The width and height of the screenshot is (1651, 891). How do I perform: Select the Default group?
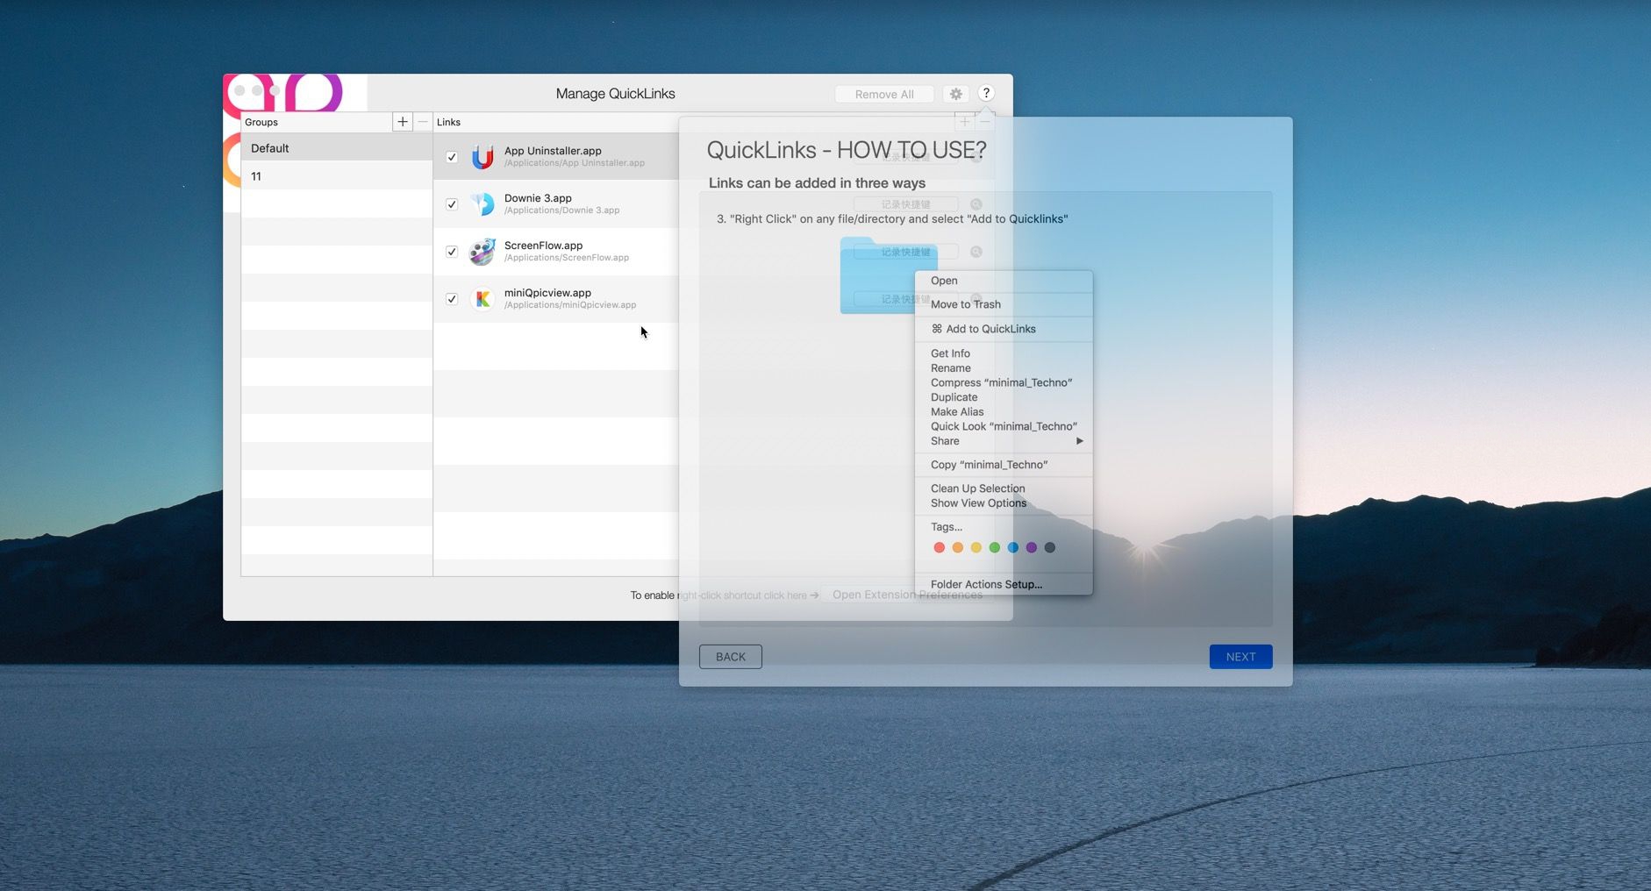337,148
